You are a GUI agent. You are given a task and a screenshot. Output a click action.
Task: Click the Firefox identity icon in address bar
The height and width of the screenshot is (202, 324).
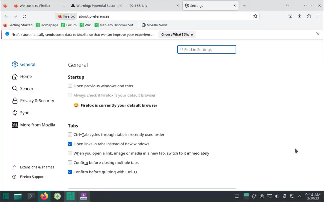67,16
